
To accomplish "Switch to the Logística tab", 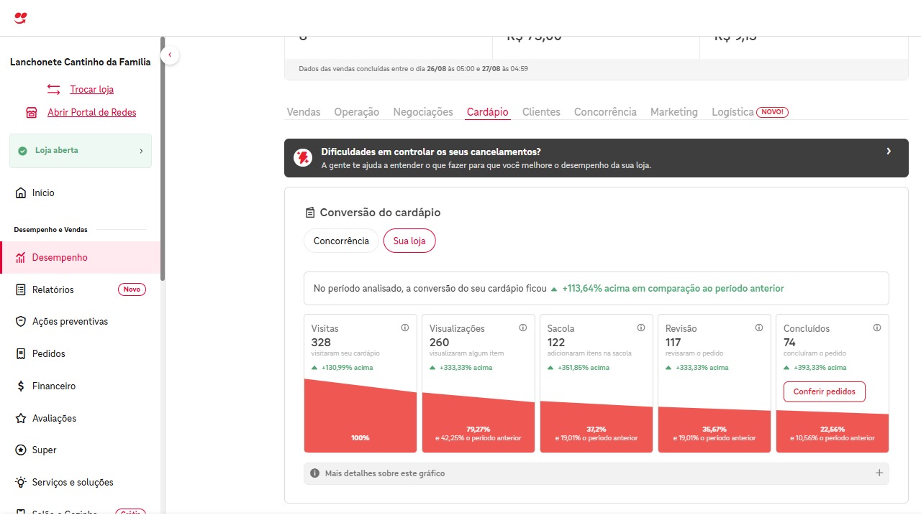I will pos(732,112).
